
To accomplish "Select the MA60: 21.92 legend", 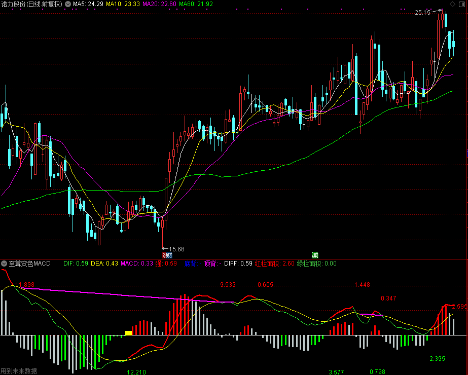I will tap(196, 4).
